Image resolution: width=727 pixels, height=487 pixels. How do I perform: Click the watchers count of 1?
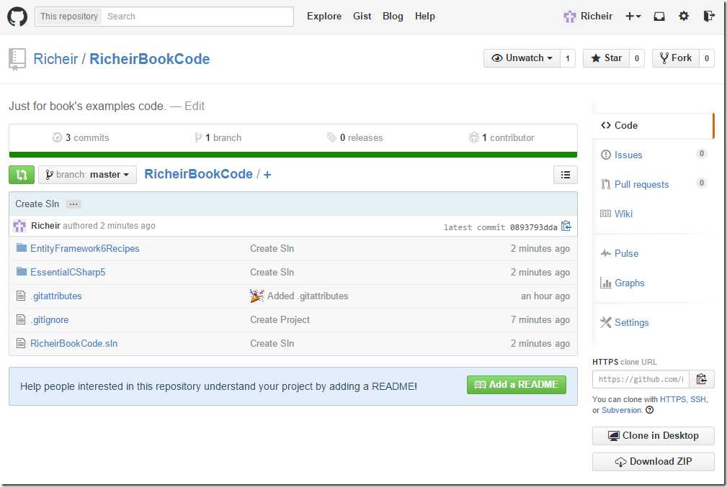pyautogui.click(x=568, y=58)
